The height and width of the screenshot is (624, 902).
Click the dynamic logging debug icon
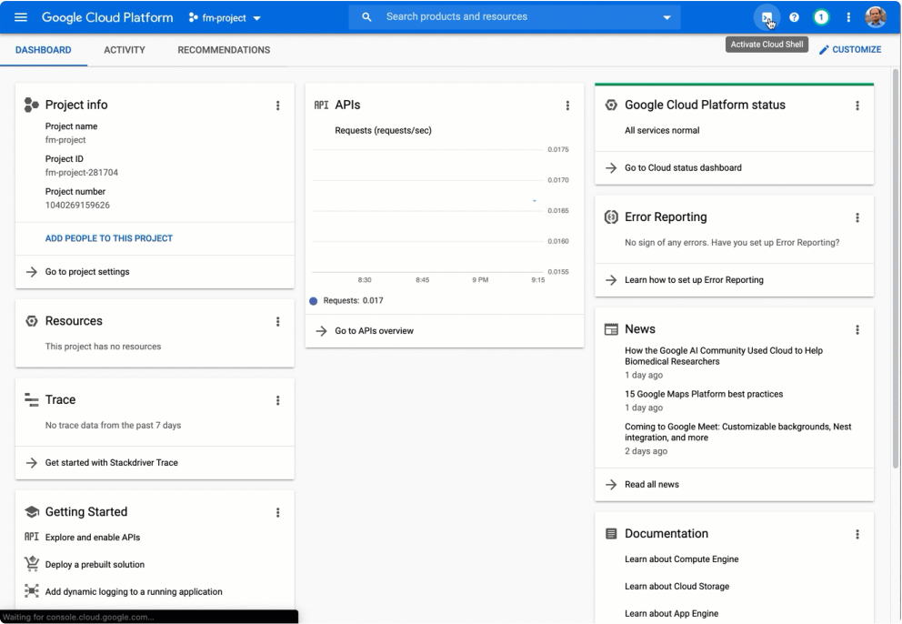click(x=32, y=590)
